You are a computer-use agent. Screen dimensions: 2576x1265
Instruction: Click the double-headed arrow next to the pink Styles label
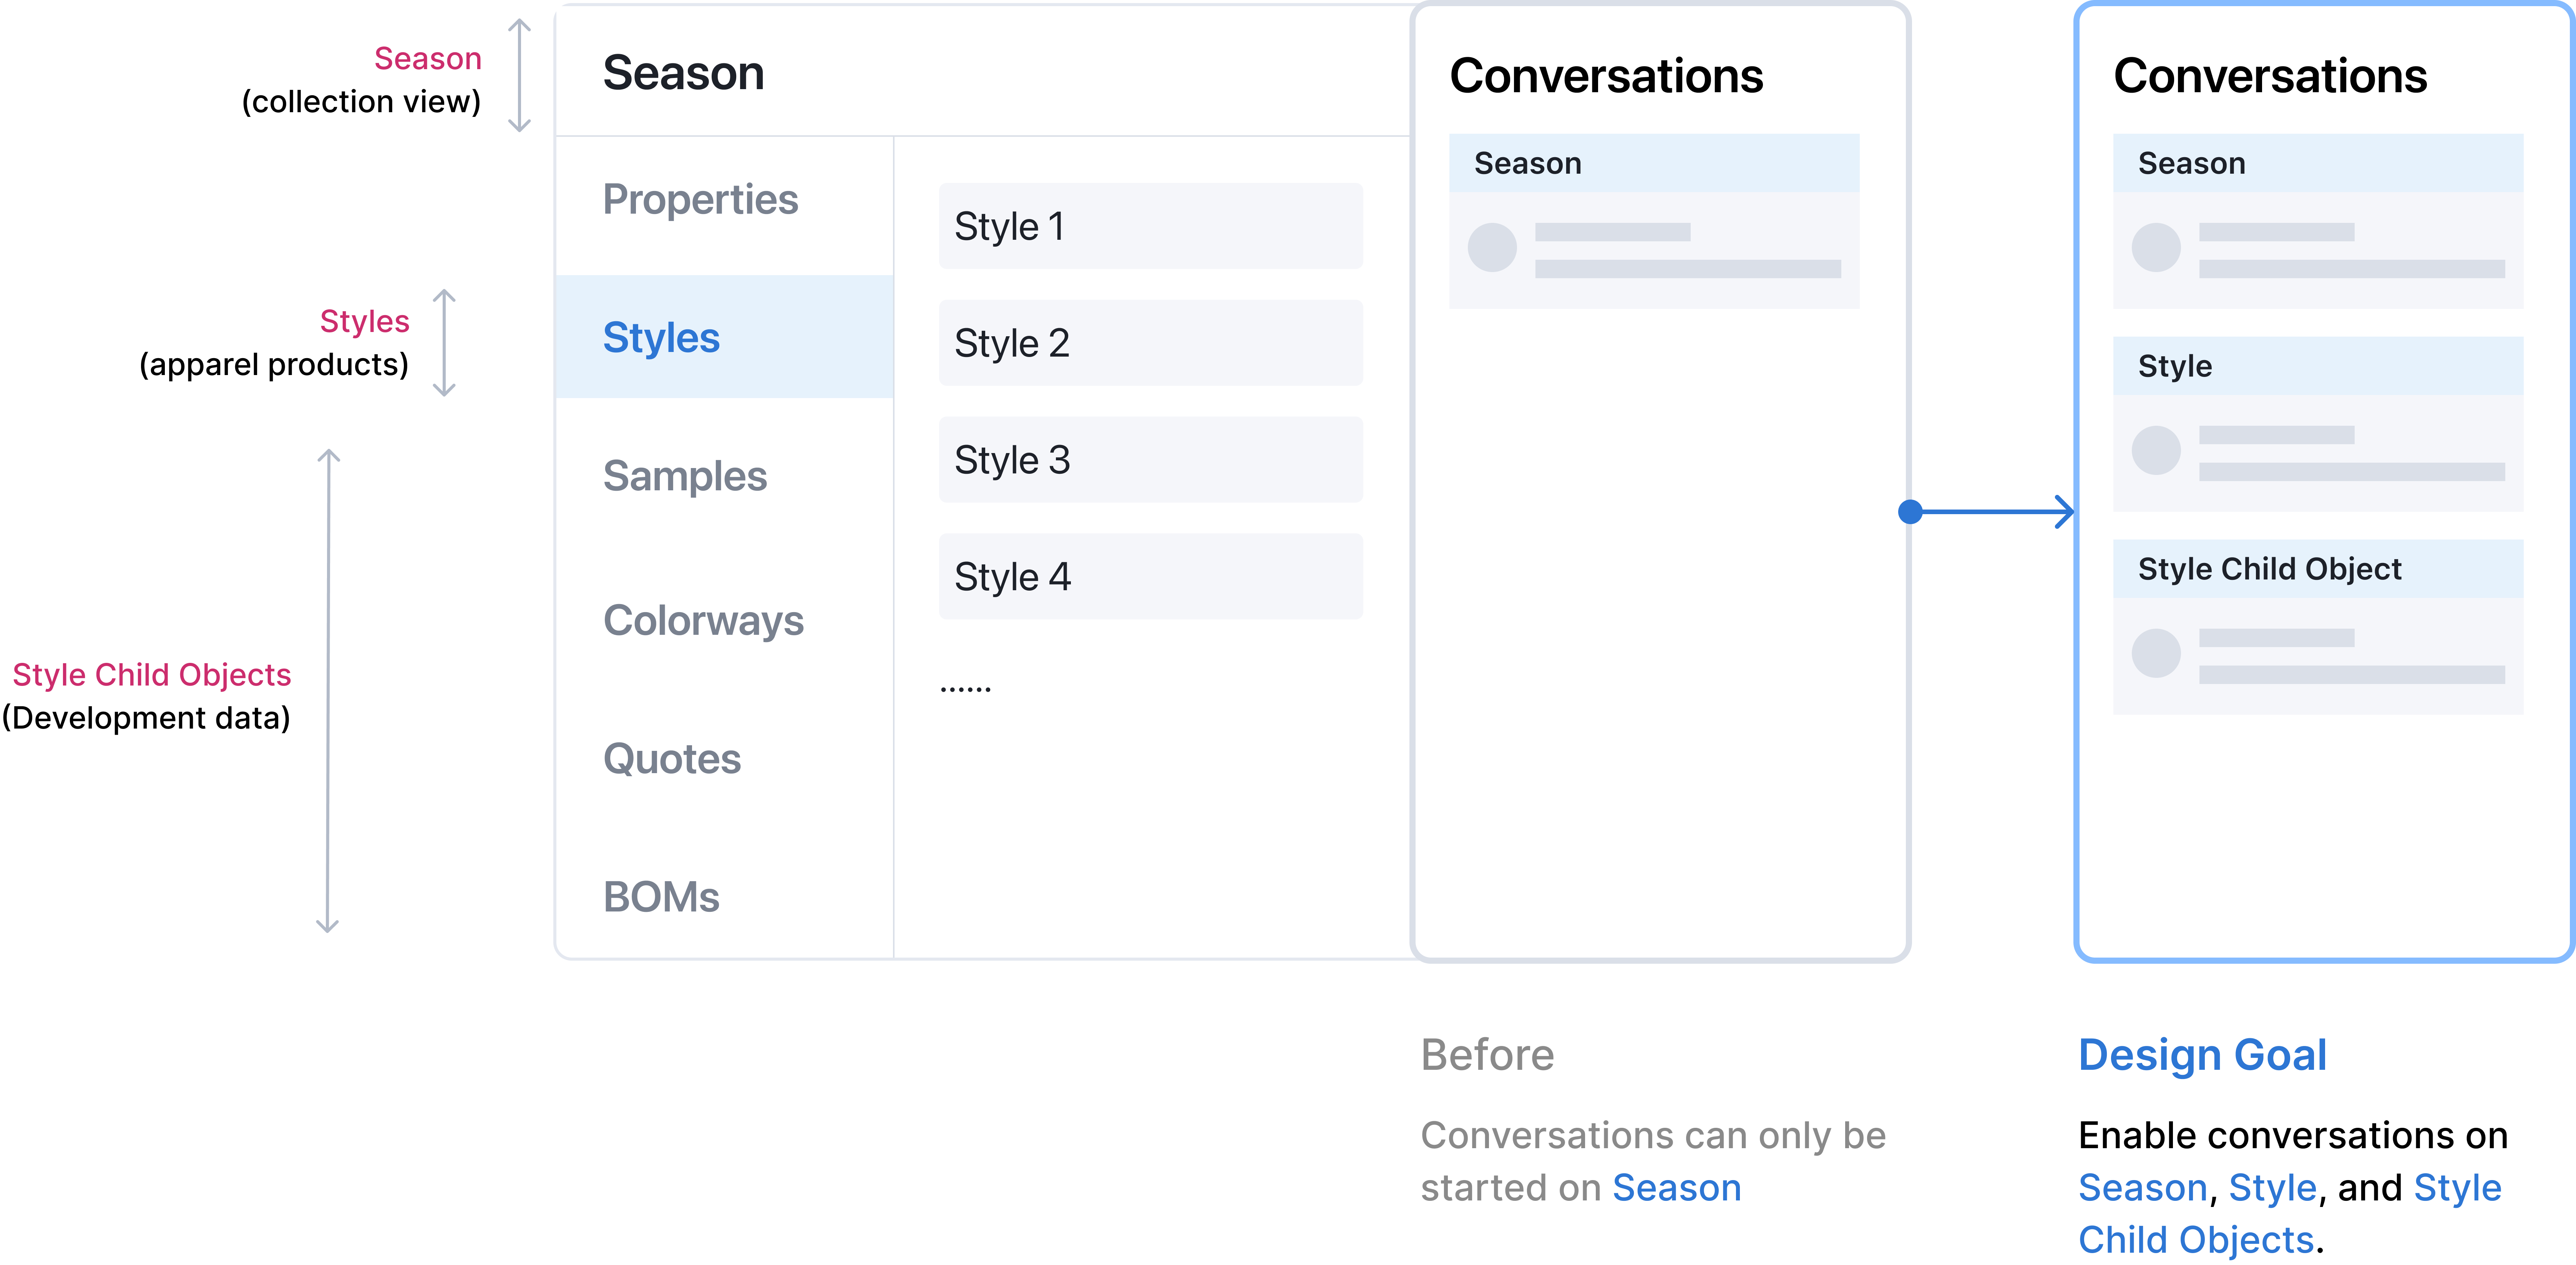(x=444, y=343)
